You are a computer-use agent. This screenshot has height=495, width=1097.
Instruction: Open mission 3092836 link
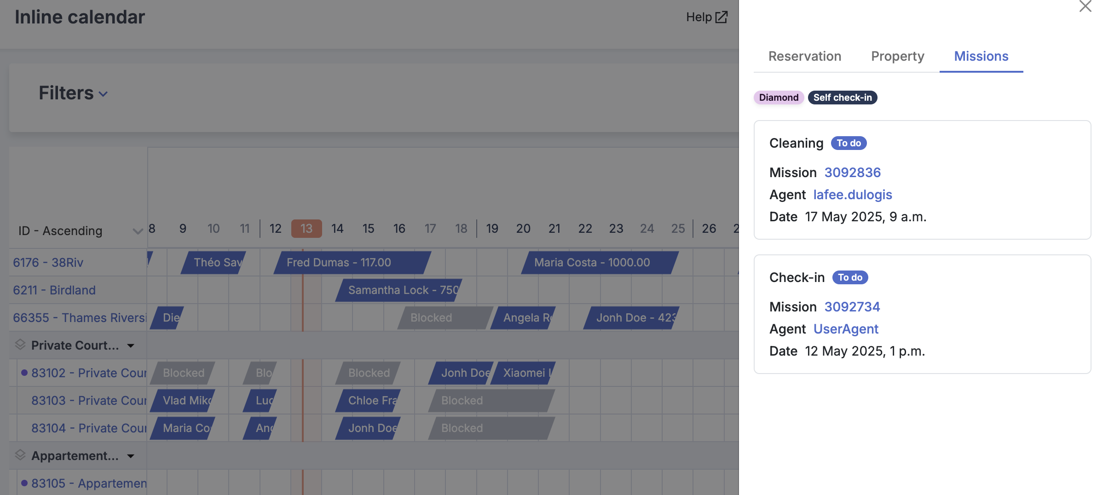point(853,173)
